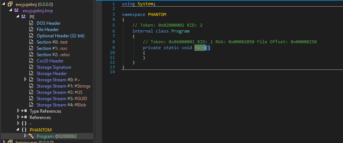Click the Storage Stream #3: #GUID icon
The image size is (343, 143).
pyautogui.click(x=31, y=99)
